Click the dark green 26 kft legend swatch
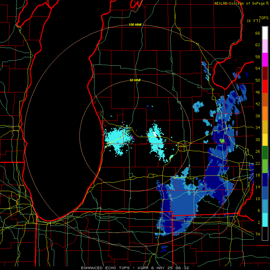Screen dimensions: 270x270 (265, 153)
